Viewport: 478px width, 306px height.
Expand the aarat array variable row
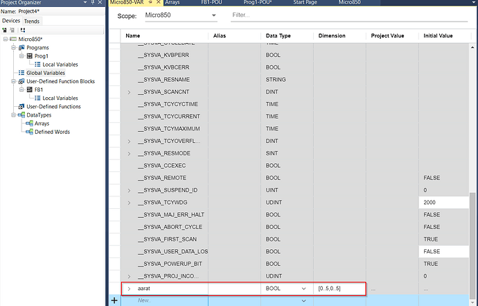pyautogui.click(x=129, y=288)
